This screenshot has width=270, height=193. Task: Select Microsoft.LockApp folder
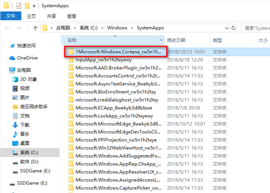point(111,116)
